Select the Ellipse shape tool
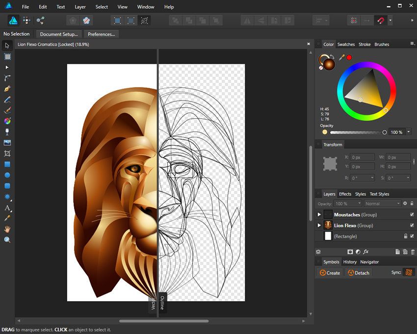This screenshot has width=417, height=334. (7, 175)
